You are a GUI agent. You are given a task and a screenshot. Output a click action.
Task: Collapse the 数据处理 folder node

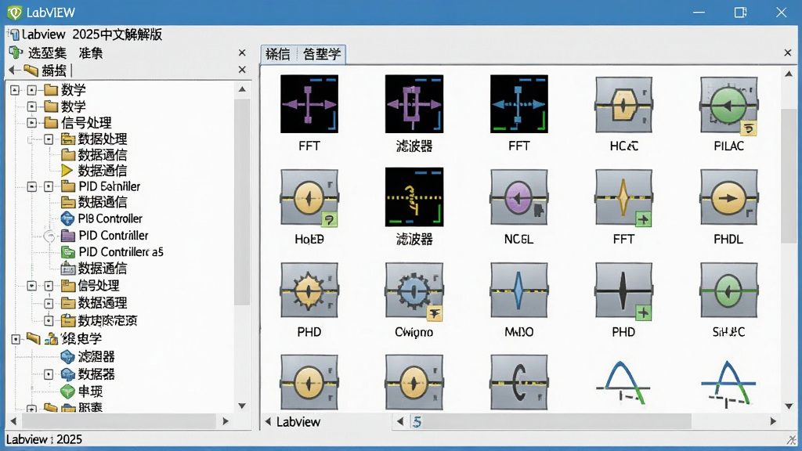pyautogui.click(x=49, y=139)
